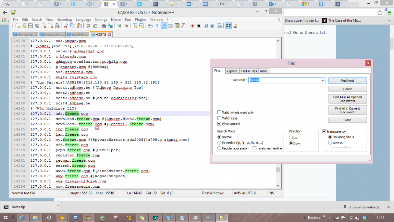Click the Copy toolbar icon
394x222 pixels.
[73, 26]
